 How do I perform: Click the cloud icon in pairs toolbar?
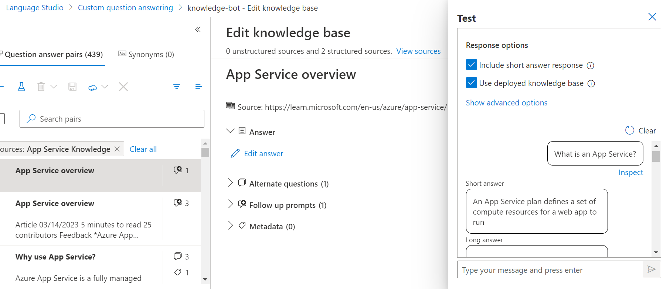[x=93, y=87]
